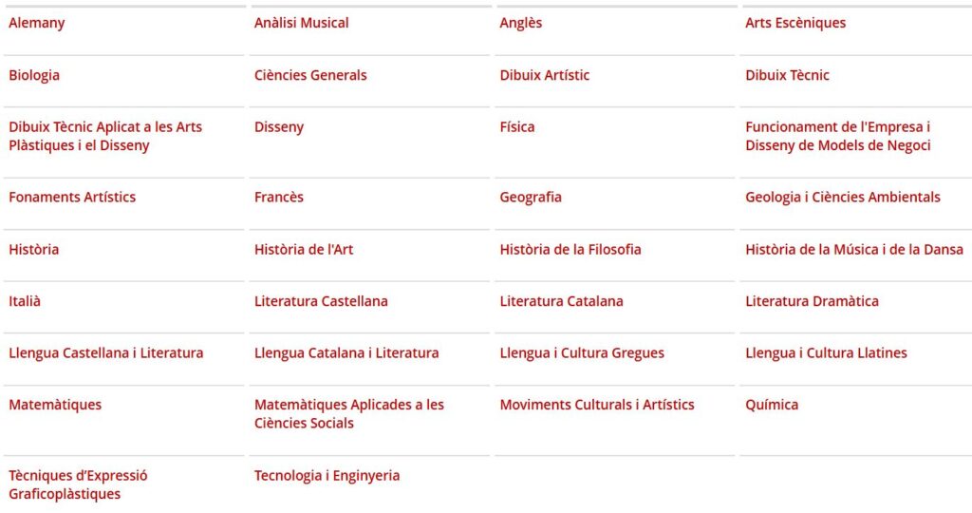Open Tecnologia i Enginyeria link
The width and height of the screenshot is (972, 513).
pyautogui.click(x=327, y=475)
